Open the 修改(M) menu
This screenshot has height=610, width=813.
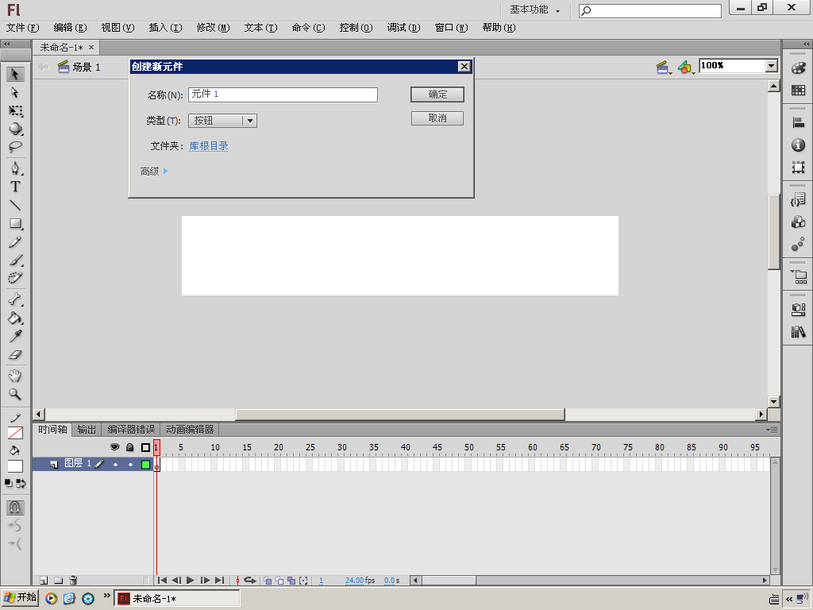pyautogui.click(x=213, y=28)
